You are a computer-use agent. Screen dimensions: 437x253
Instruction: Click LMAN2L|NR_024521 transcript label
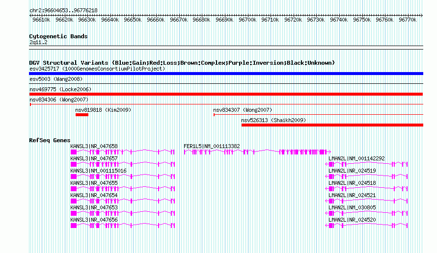352,195
